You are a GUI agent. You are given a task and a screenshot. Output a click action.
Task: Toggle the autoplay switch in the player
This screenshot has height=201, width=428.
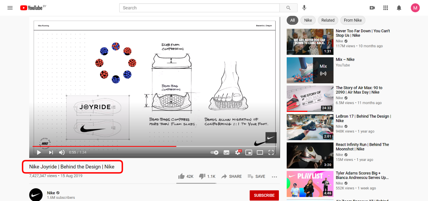click(214, 152)
